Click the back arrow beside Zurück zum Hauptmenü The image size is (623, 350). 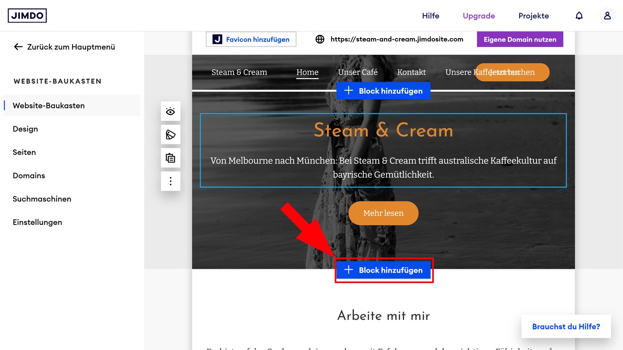[x=18, y=47]
